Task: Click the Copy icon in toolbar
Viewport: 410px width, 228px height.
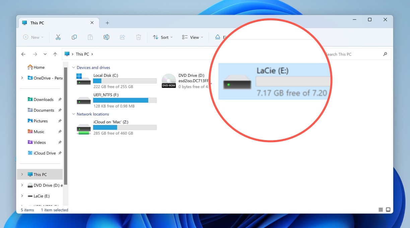Action: [x=74, y=37]
